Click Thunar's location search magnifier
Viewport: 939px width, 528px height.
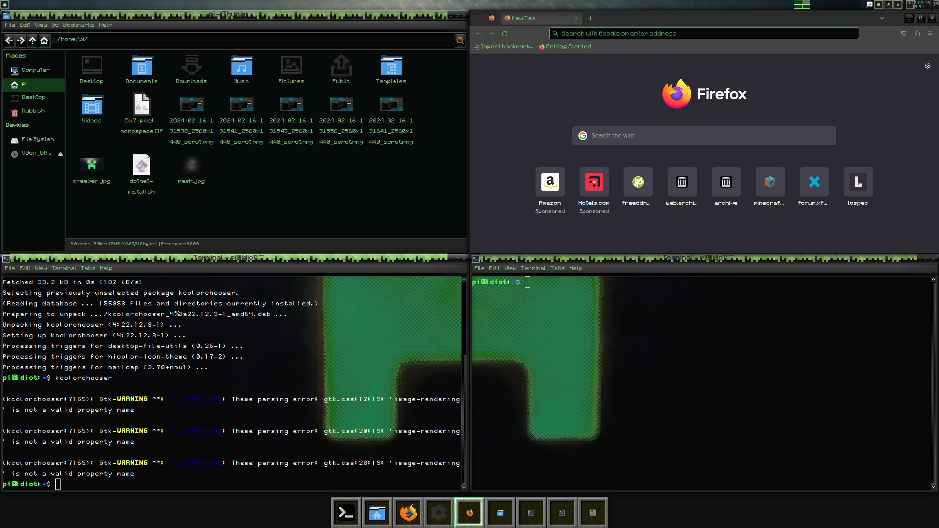coord(460,41)
